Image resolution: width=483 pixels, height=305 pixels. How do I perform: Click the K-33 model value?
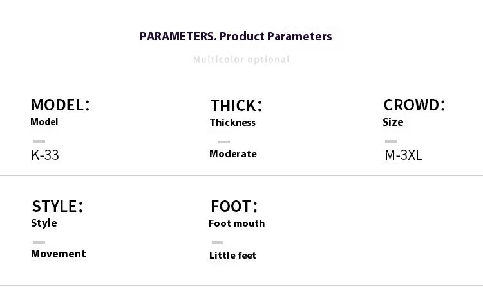click(45, 155)
